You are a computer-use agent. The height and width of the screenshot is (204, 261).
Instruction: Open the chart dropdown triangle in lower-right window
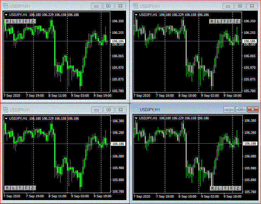coord(136,118)
